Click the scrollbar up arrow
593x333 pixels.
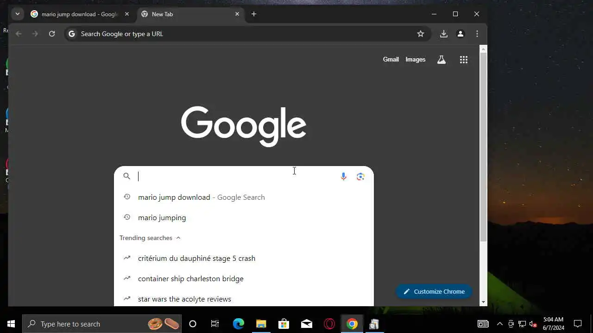483,49
